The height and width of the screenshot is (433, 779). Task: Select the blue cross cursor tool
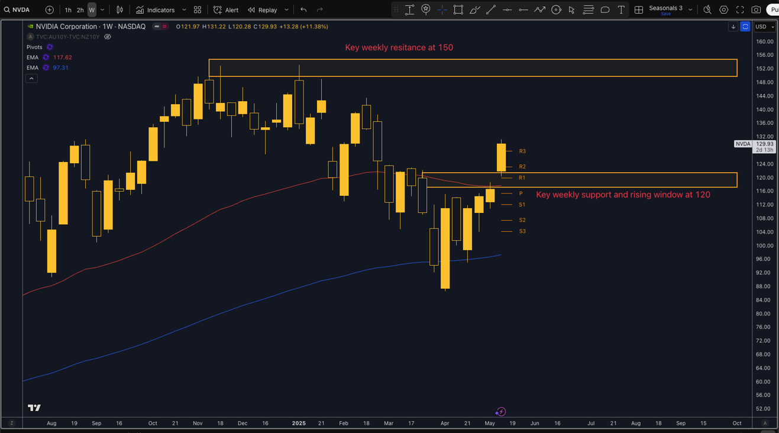point(442,9)
